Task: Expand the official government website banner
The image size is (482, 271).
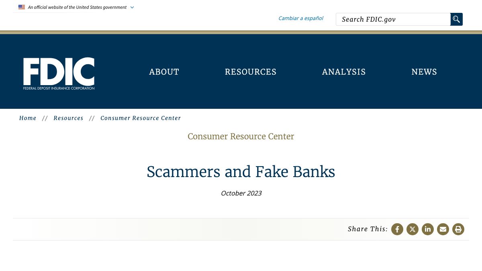Action: point(132,7)
